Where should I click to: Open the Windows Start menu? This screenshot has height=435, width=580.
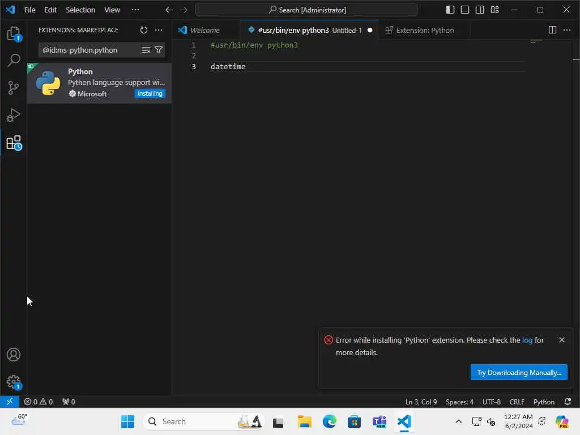coord(127,421)
